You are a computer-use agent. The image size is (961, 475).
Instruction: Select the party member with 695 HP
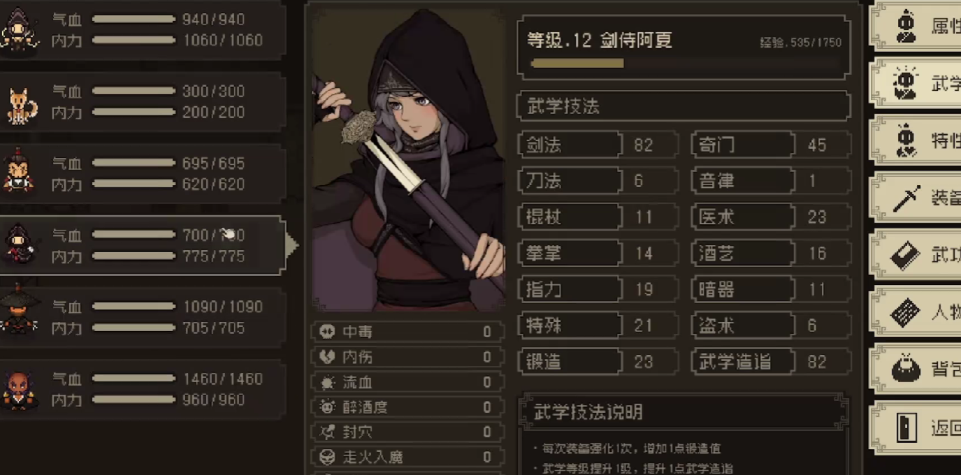(x=143, y=174)
